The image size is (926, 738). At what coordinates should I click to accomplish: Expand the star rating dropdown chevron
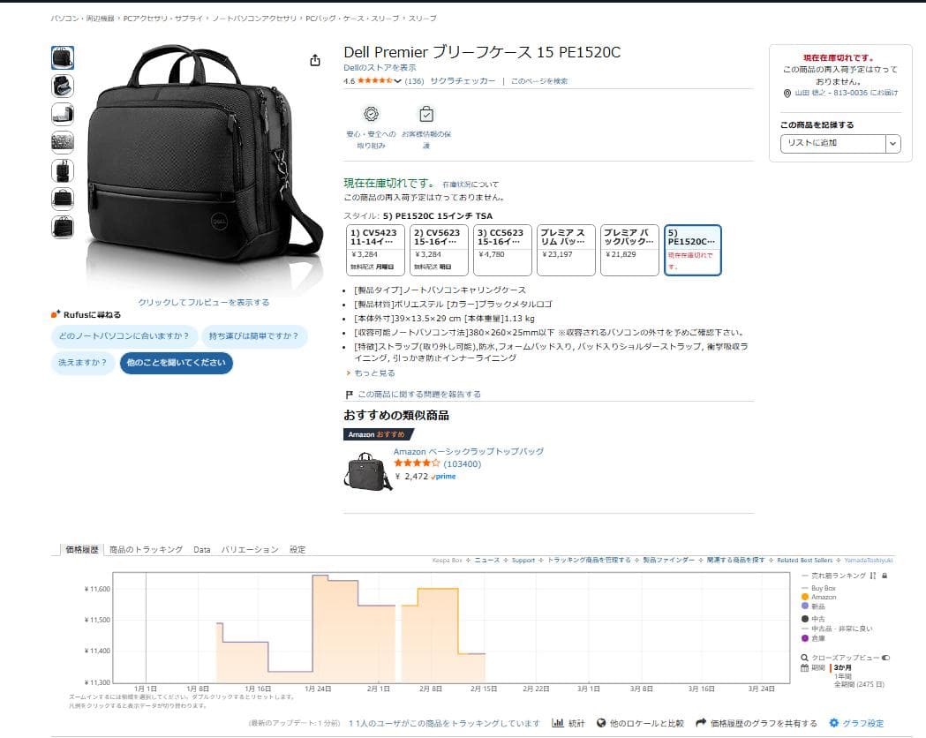coord(397,81)
